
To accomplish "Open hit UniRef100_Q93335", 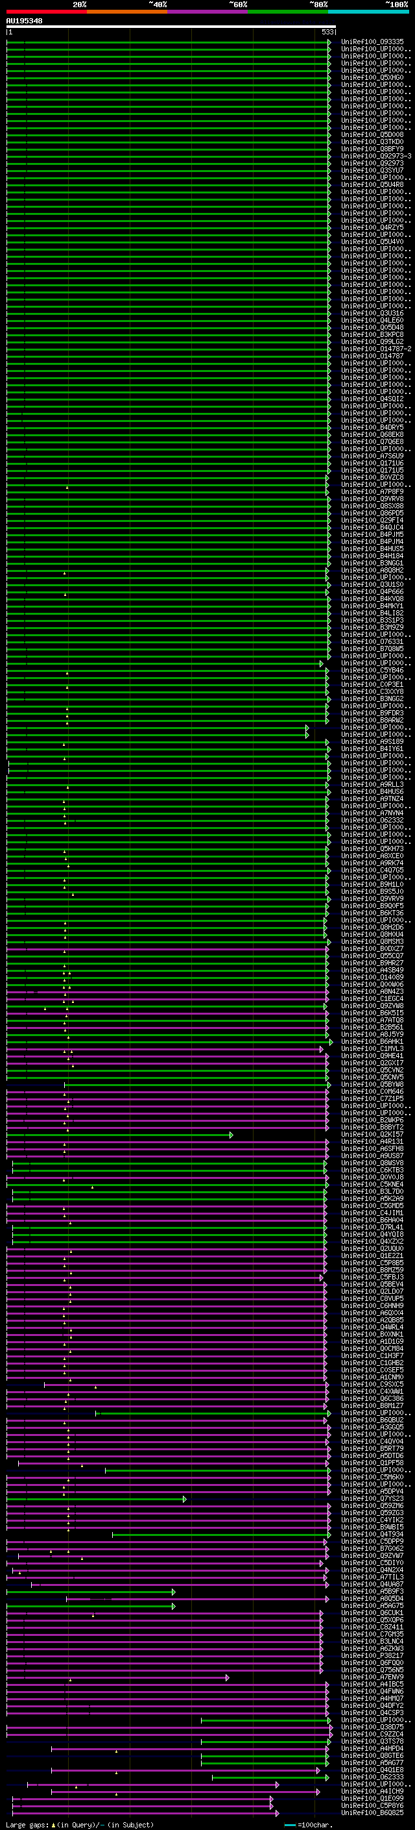I will coord(372,42).
